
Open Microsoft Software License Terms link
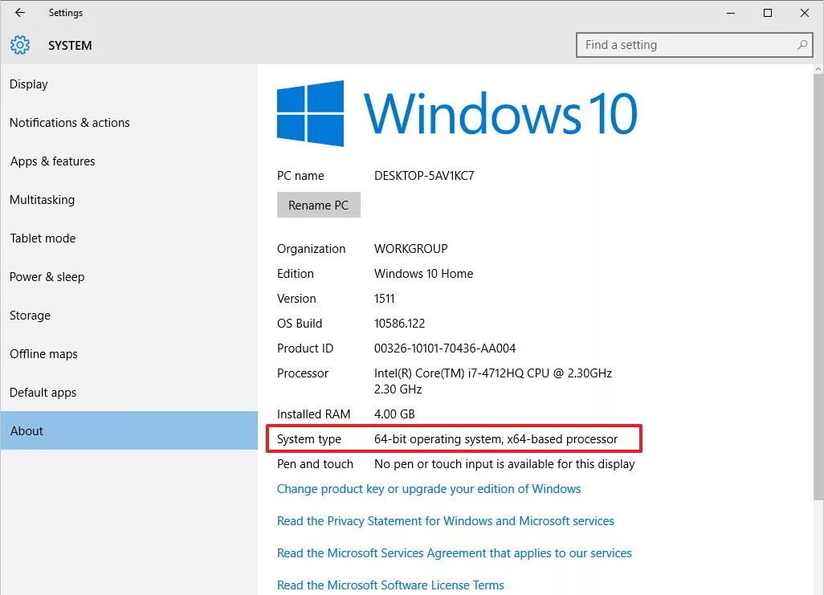[x=390, y=585]
